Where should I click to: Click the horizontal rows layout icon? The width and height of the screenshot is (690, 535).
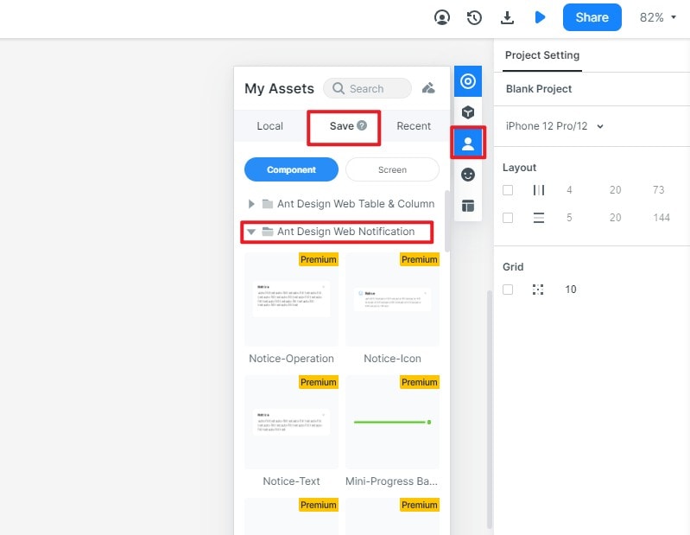pos(539,218)
